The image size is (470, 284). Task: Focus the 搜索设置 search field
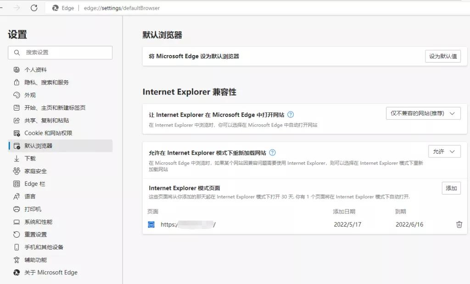60,52
